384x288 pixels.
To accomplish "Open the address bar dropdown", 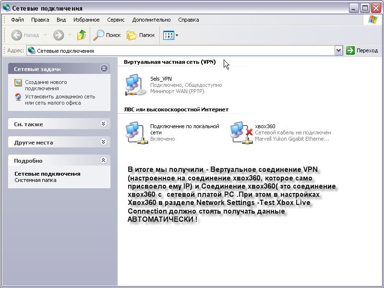I will tap(338, 51).
